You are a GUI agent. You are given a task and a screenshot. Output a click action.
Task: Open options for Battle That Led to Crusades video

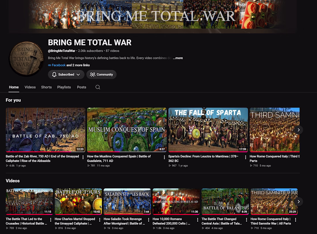click(50, 220)
